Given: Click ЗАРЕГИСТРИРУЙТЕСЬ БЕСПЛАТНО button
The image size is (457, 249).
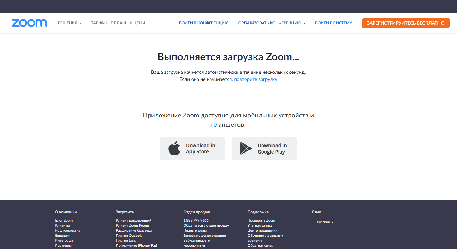Looking at the screenshot, I should (x=406, y=23).
